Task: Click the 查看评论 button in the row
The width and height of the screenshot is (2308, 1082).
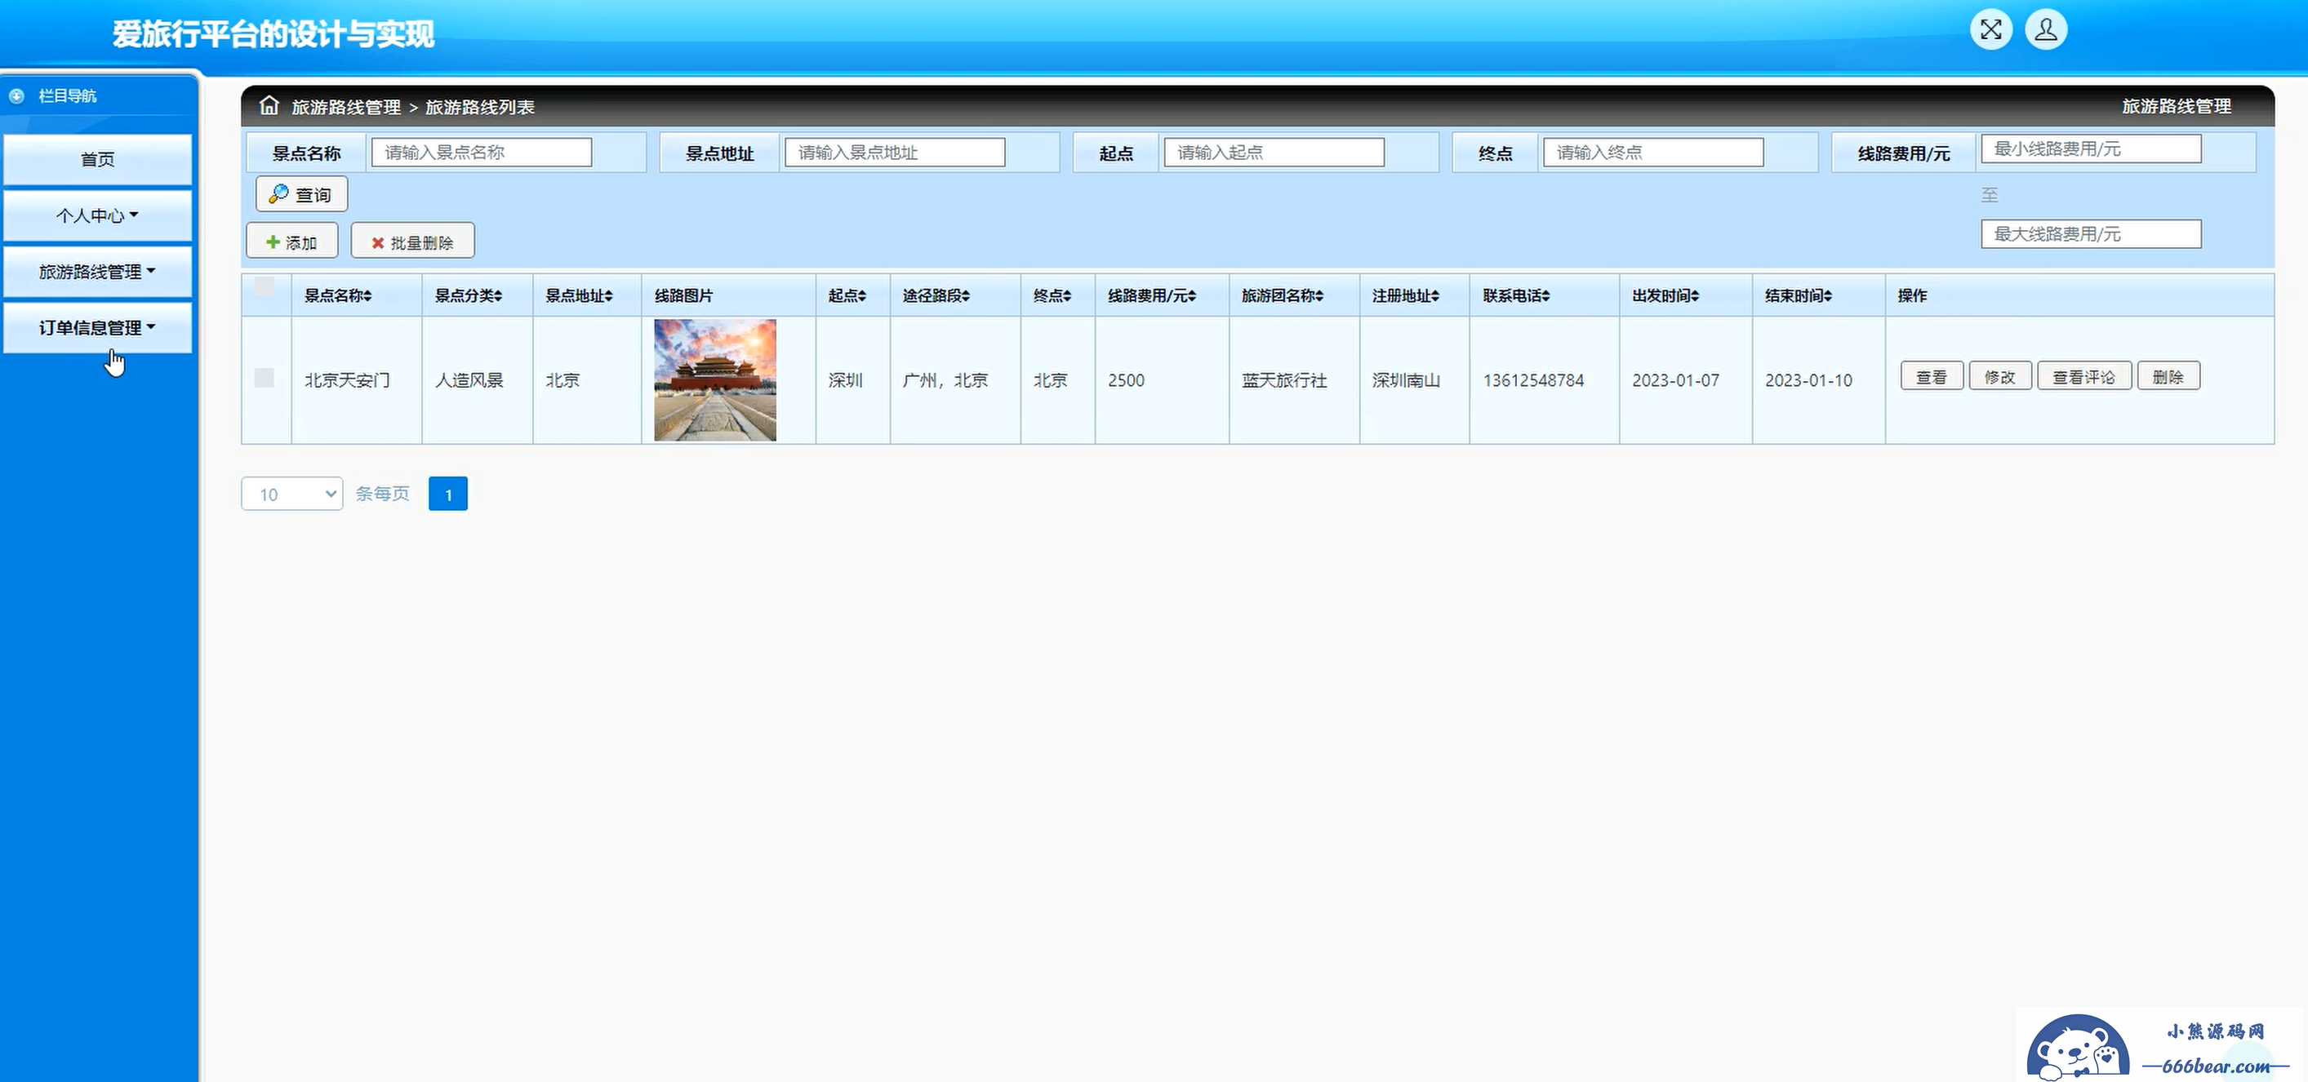Action: [2084, 377]
